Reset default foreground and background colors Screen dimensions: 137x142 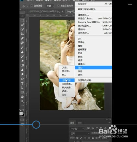(20, 110)
